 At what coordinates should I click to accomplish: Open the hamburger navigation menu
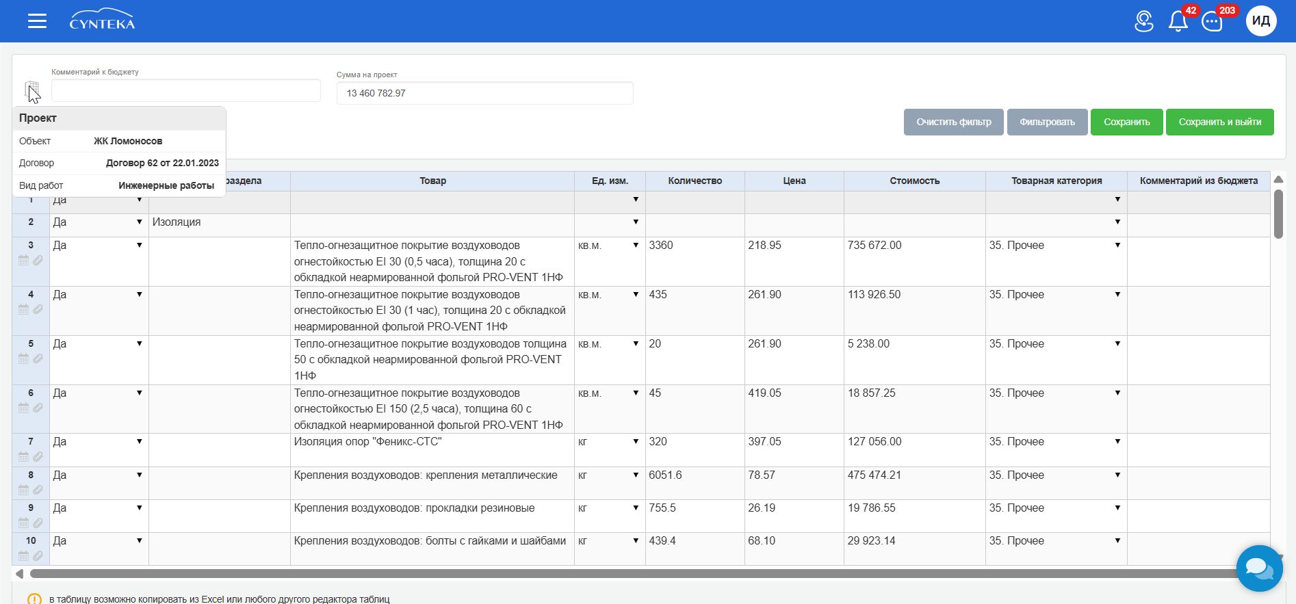(x=38, y=21)
